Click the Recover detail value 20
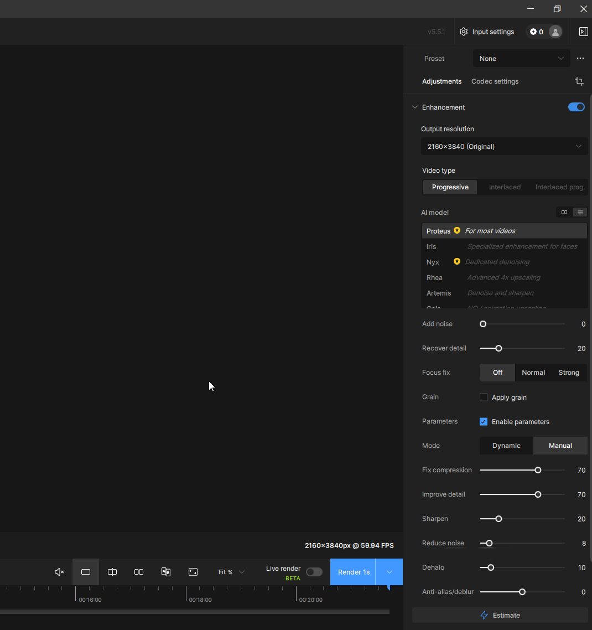Image resolution: width=592 pixels, height=630 pixels. pos(581,348)
